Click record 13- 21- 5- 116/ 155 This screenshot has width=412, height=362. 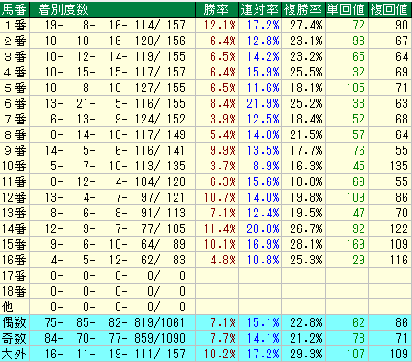click(115, 103)
